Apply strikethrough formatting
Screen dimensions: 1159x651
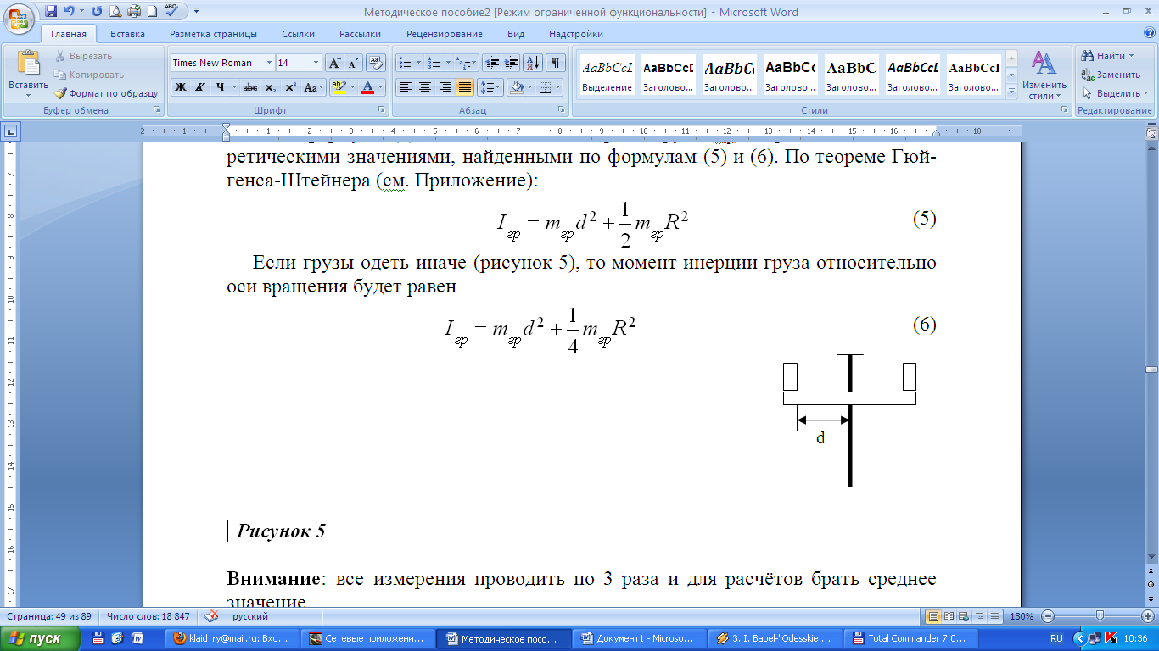tap(249, 87)
